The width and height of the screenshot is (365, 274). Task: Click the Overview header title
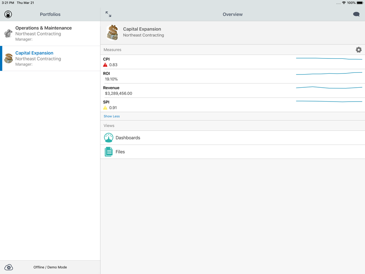(233, 14)
